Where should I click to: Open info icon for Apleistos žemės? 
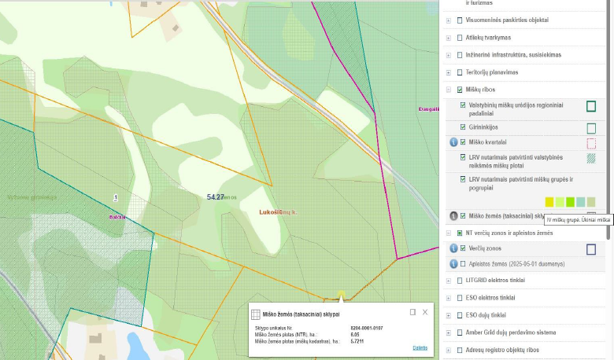(453, 264)
